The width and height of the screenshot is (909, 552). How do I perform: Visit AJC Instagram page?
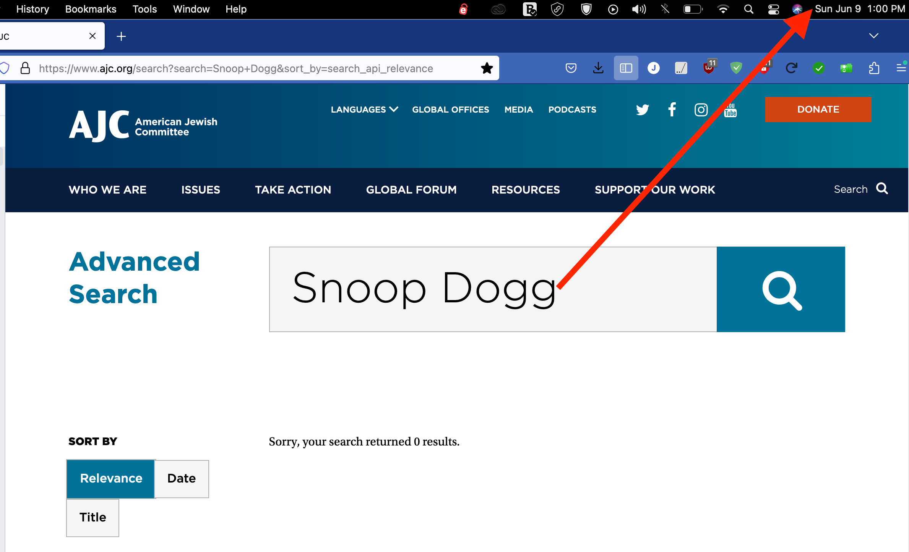click(x=701, y=110)
